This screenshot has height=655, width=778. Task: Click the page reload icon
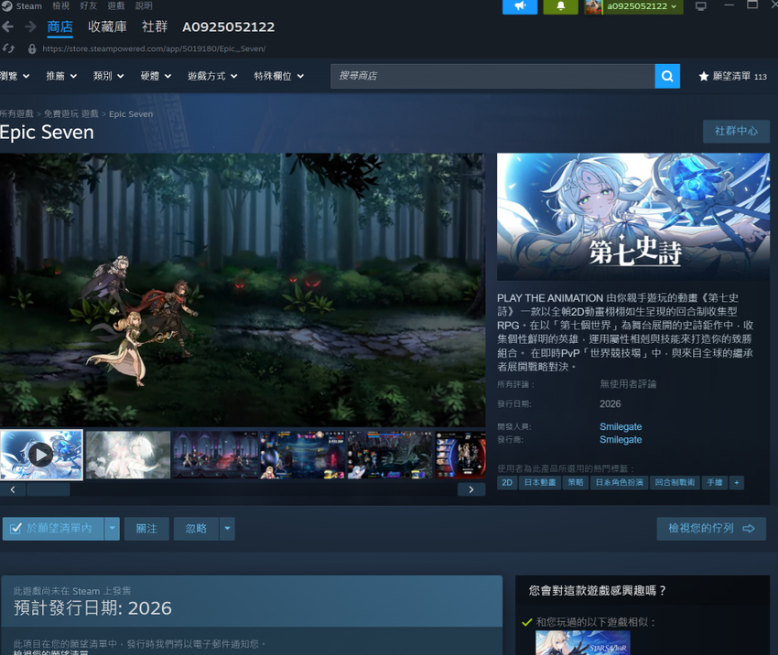click(x=8, y=48)
